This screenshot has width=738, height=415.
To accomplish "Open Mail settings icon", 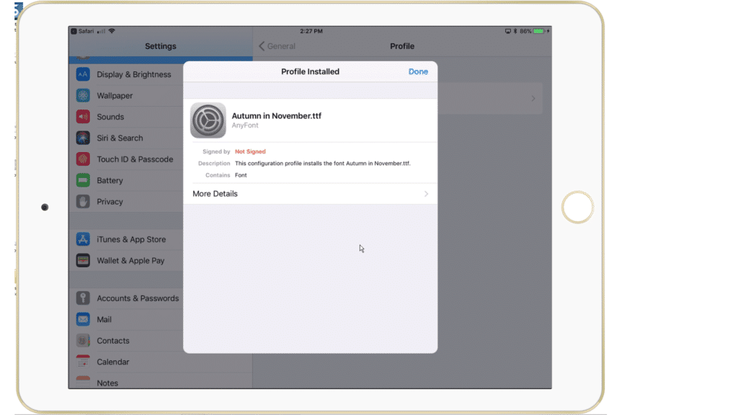I will click(83, 319).
